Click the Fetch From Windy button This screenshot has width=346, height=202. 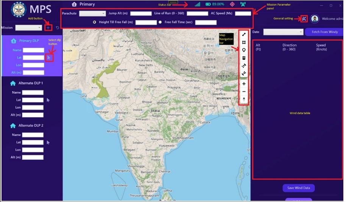(x=324, y=32)
